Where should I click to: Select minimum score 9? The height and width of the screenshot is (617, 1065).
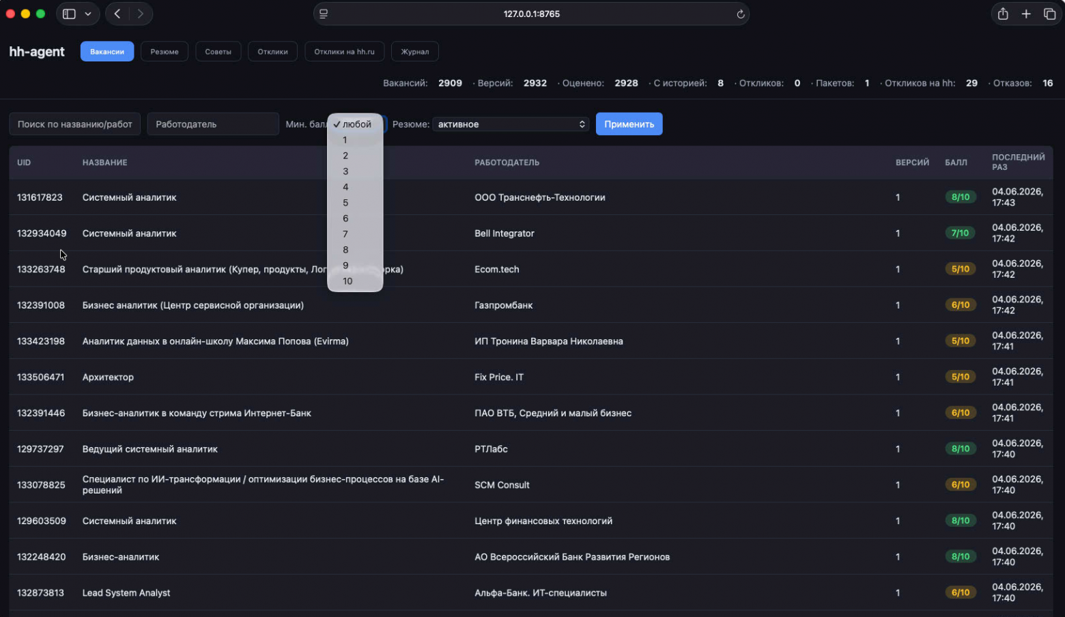[355, 266]
